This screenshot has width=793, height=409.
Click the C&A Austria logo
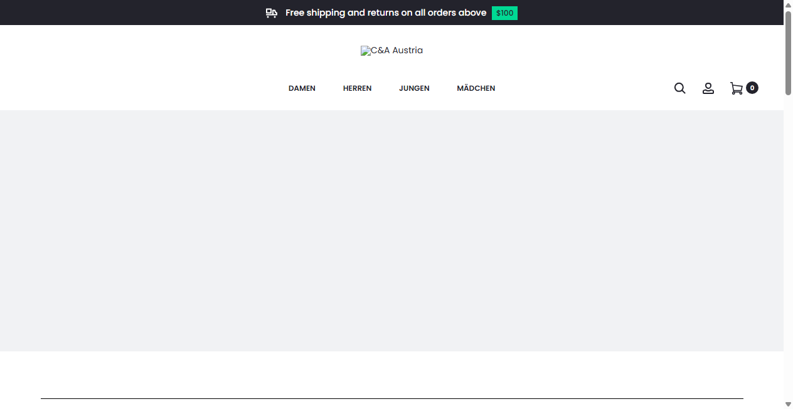392,51
